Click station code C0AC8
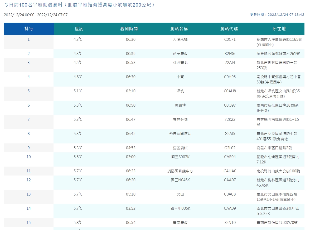 click(230, 194)
